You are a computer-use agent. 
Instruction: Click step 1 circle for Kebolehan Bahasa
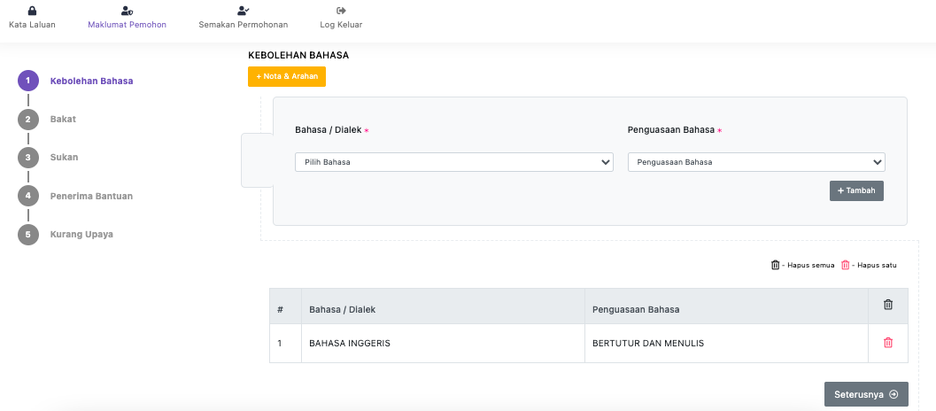(x=28, y=81)
